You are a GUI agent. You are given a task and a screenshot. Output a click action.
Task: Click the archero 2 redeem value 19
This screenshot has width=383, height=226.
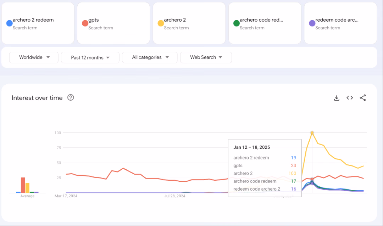293,158
